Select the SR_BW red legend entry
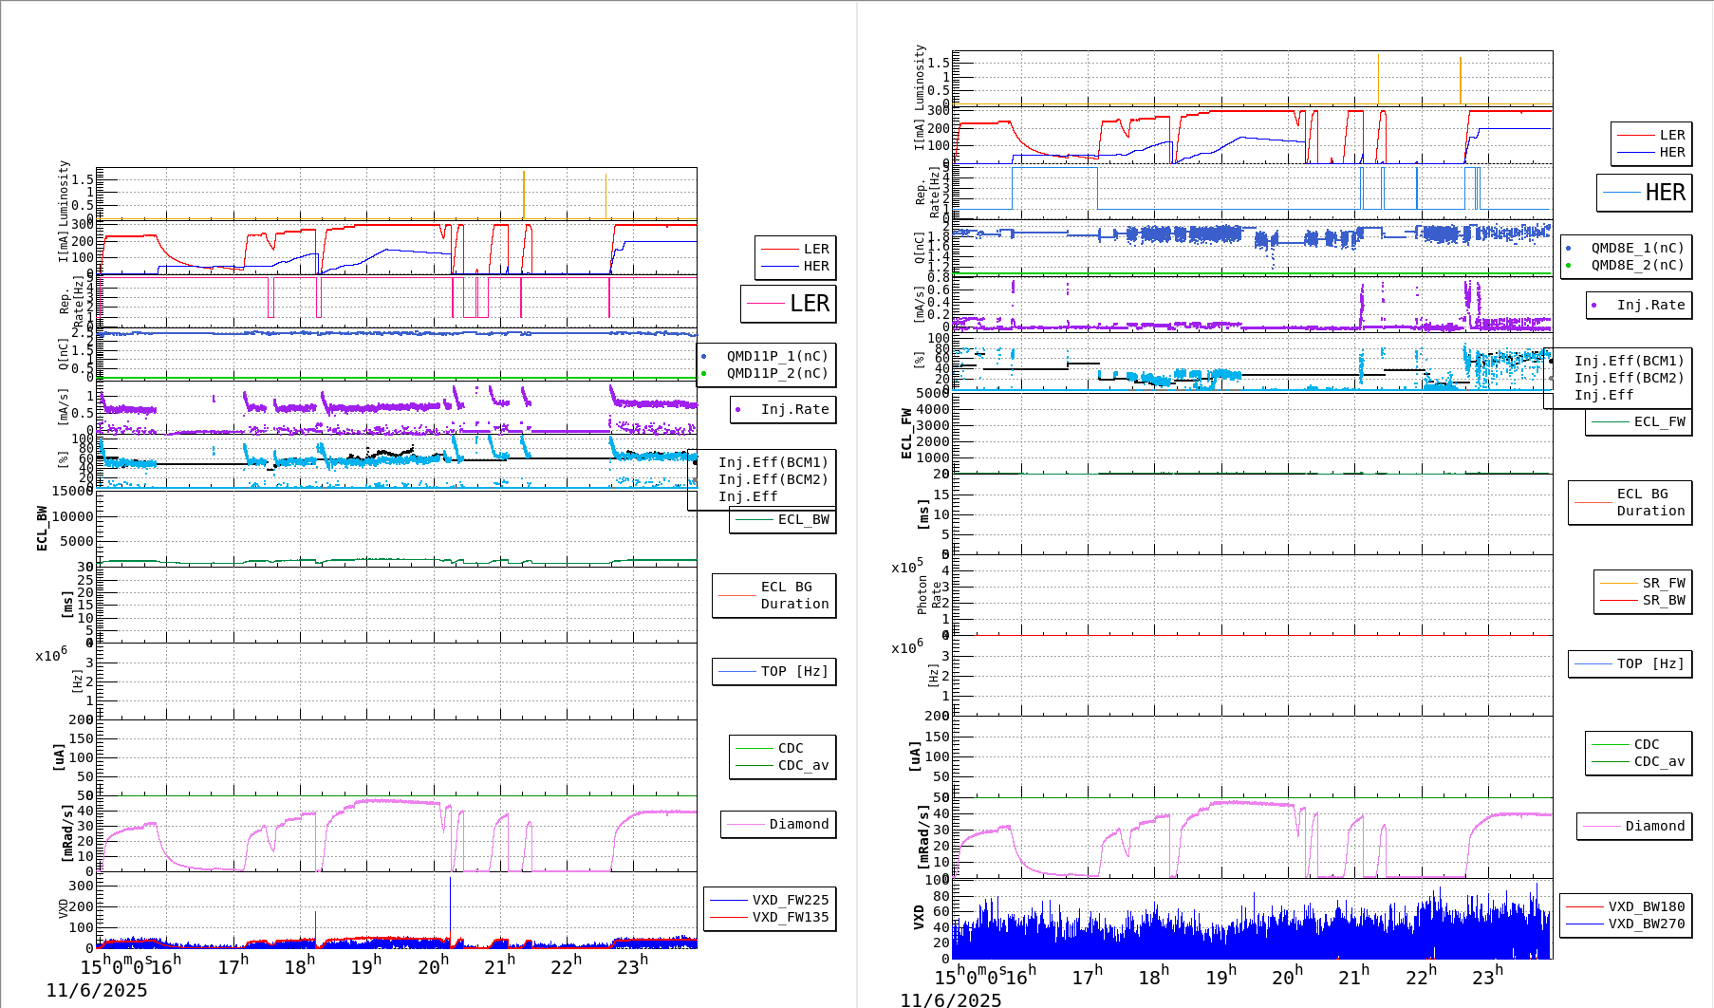Viewport: 1714px width, 1008px height. pyautogui.click(x=1644, y=601)
